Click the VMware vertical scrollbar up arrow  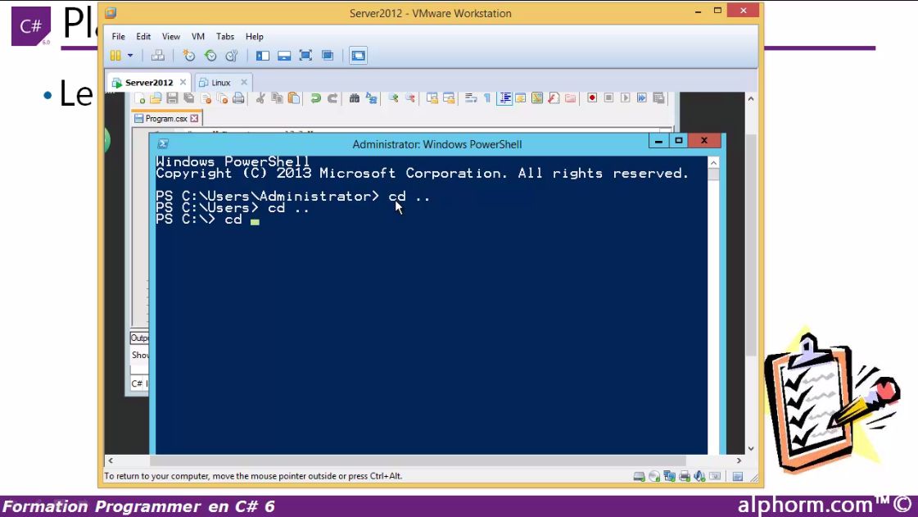[751, 98]
